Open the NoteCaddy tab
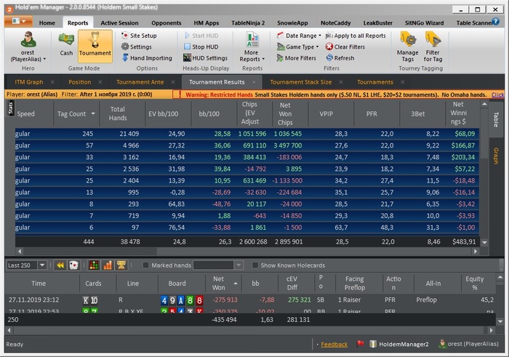 [336, 23]
